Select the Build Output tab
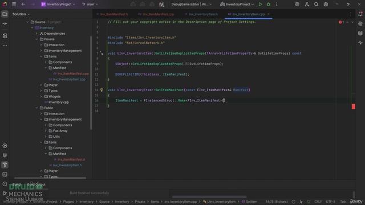 click(x=36, y=184)
